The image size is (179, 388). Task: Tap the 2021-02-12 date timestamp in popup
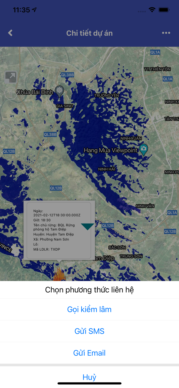pyautogui.click(x=57, y=215)
